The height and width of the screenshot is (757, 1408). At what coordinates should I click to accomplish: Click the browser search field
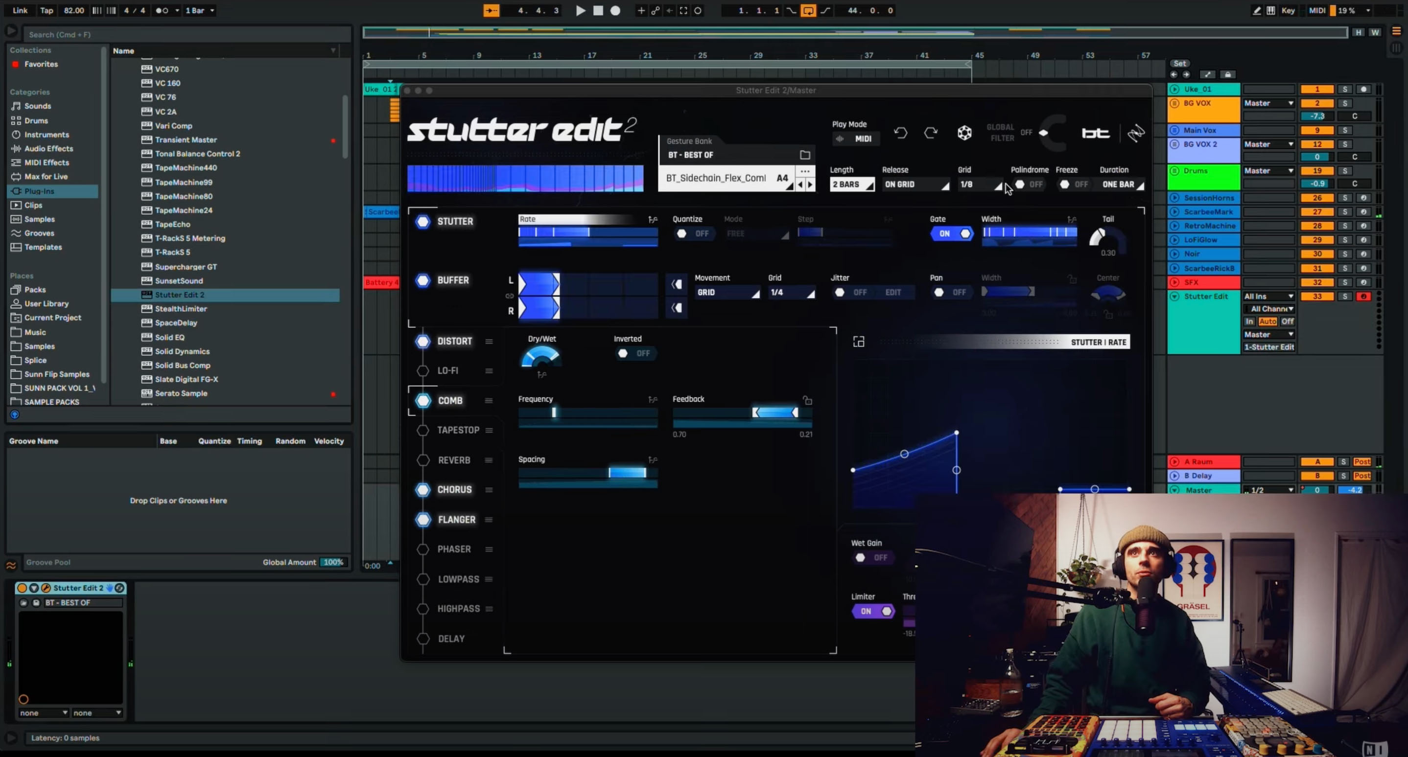[x=187, y=34]
